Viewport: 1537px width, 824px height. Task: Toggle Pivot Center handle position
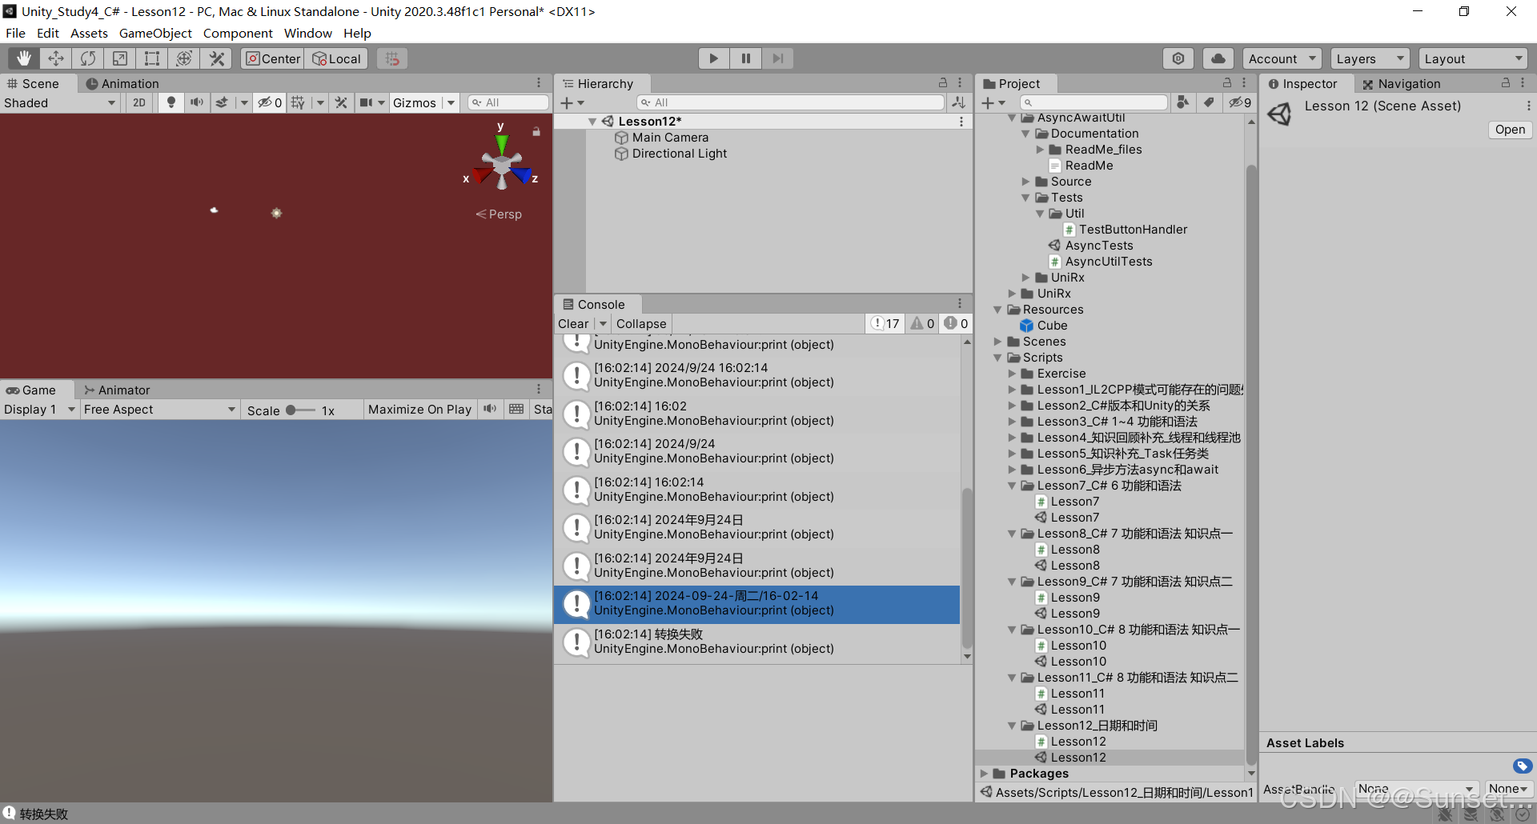[273, 58]
